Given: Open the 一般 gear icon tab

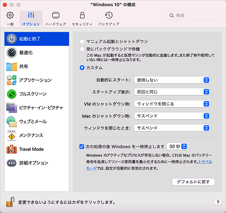Looking at the screenshot, I should click(x=10, y=15).
